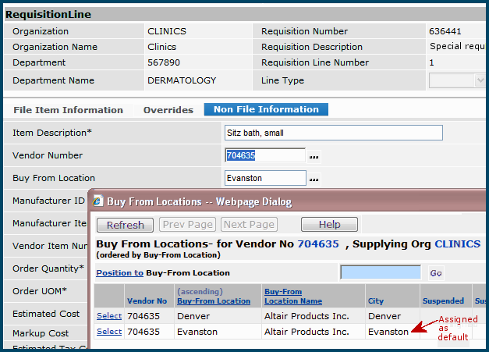
Task: Open Help in Buy From Locations dialog
Action: (329, 225)
